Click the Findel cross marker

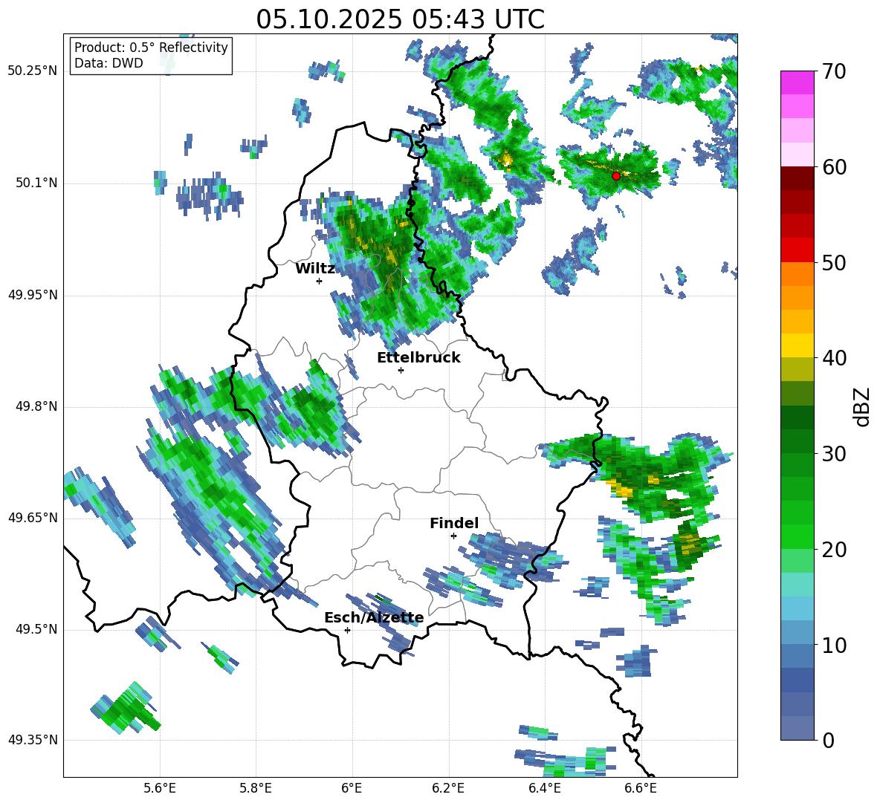(453, 536)
